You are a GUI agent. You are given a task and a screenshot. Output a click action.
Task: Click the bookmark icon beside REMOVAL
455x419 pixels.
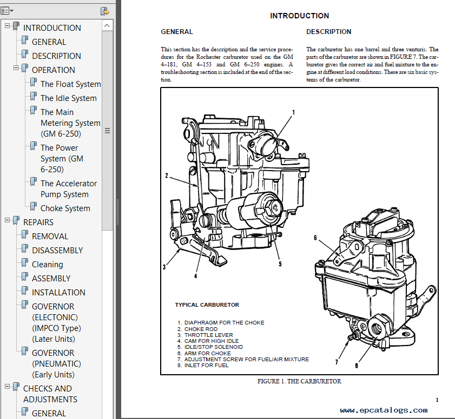click(25, 234)
